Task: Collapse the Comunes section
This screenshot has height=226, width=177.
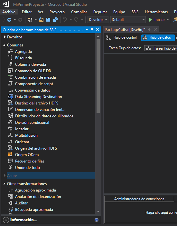Action: pos(5,45)
